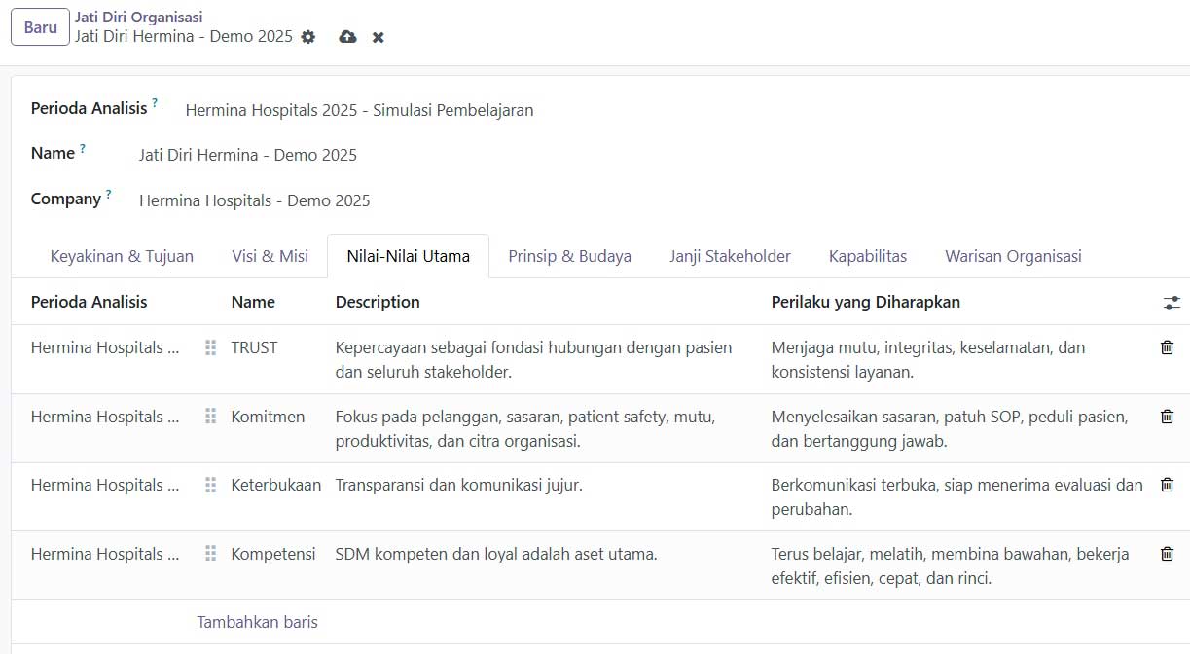Delete the Komitmen row
The width and height of the screenshot is (1190, 654).
[x=1167, y=417]
